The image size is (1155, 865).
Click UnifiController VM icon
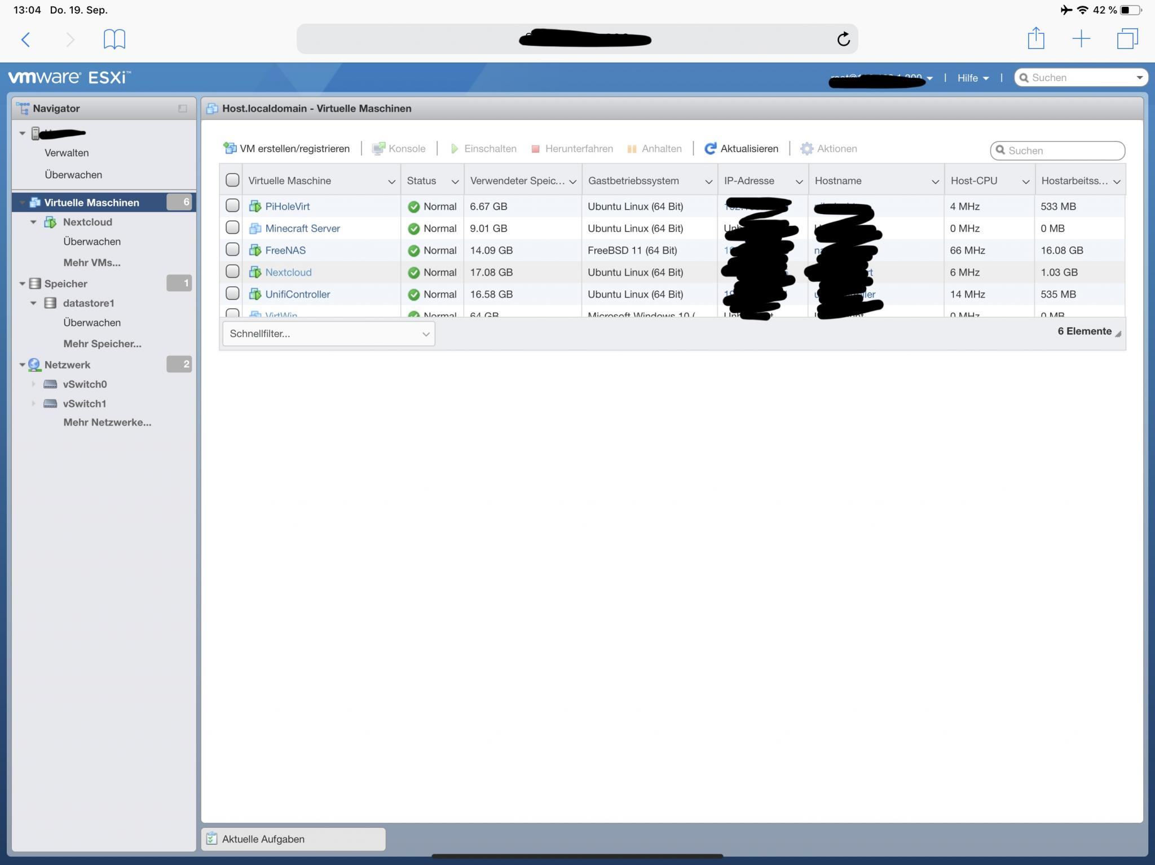click(255, 294)
